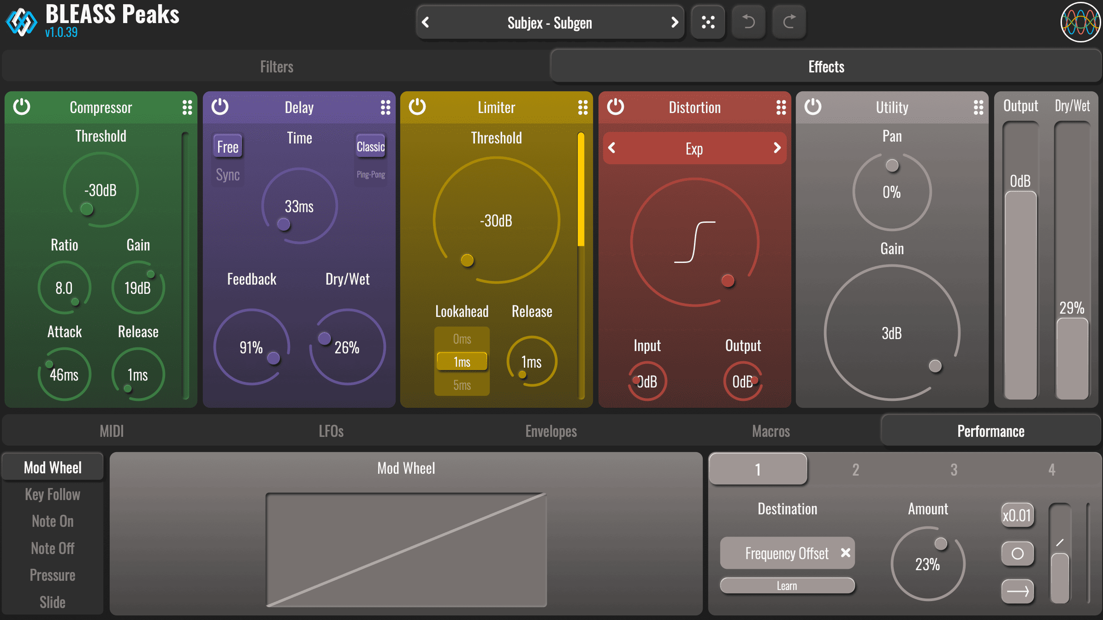1103x620 pixels.
Task: Open the LFOs tab
Action: point(331,431)
